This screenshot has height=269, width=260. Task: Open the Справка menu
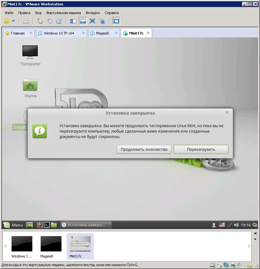tap(112, 13)
